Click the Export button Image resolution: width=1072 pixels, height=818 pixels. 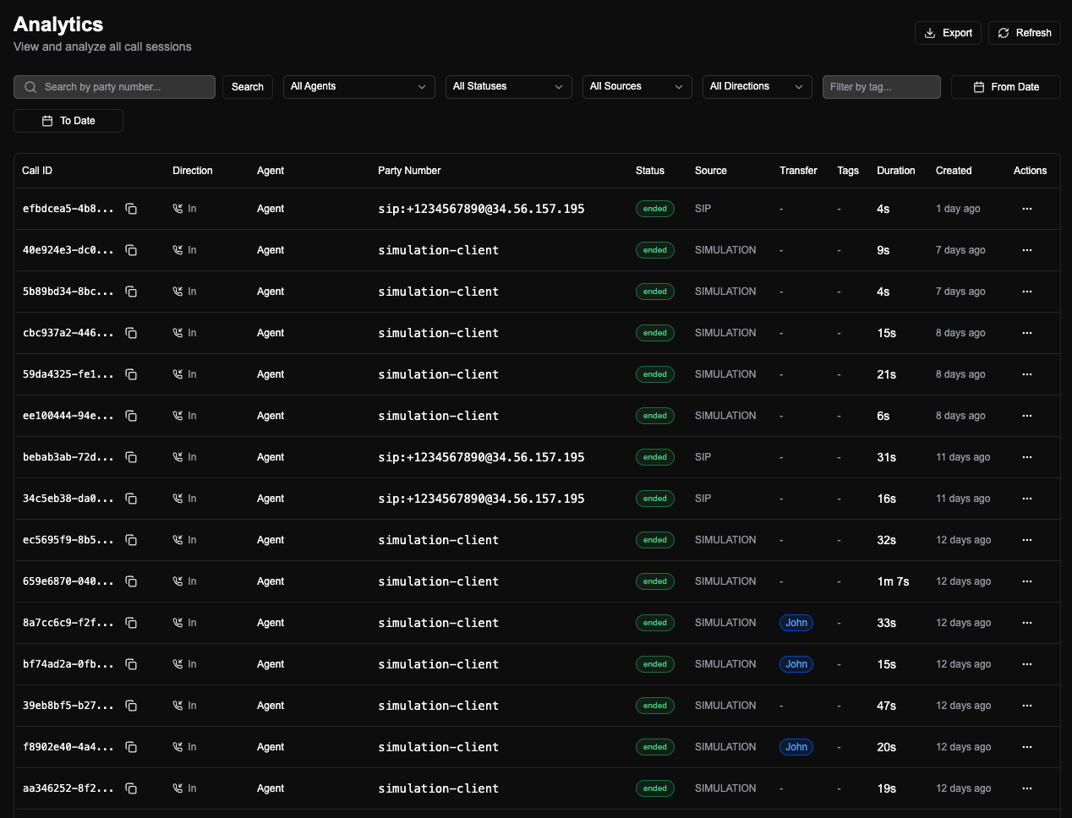(x=948, y=32)
